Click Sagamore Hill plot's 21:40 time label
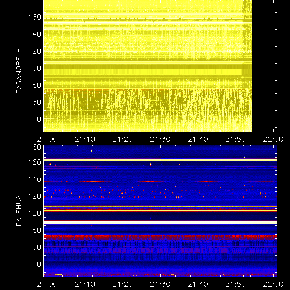This screenshot has height=290, width=290. tap(198, 139)
